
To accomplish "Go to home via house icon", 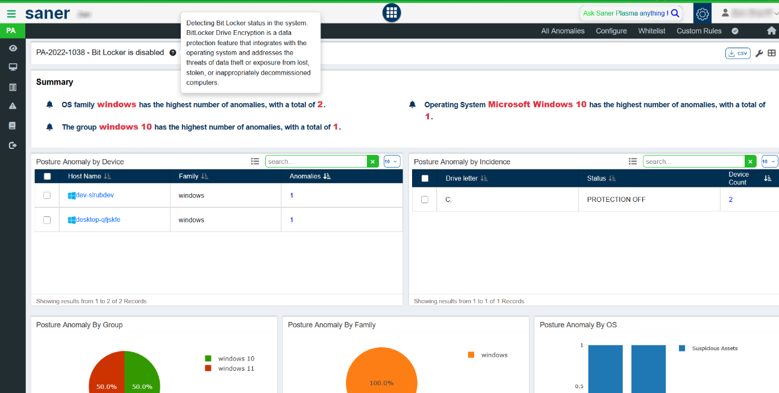I will coord(771,31).
